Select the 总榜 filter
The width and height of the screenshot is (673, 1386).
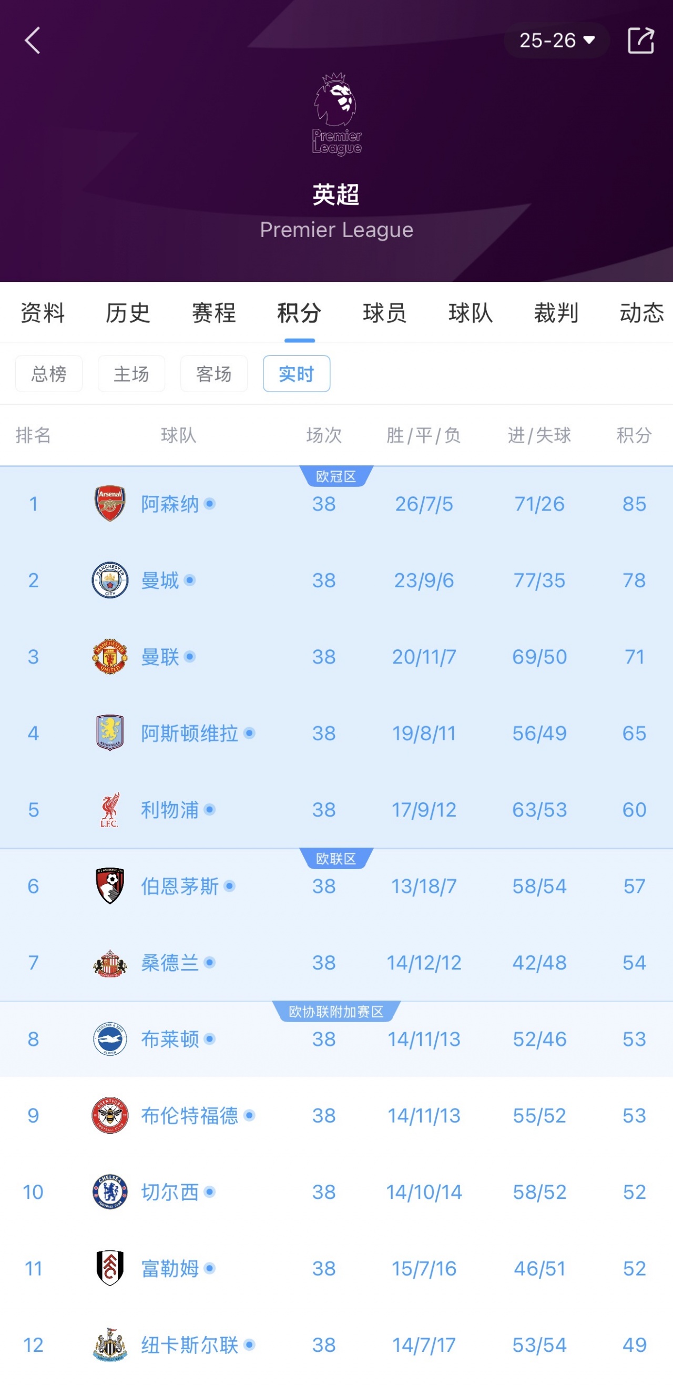point(49,373)
